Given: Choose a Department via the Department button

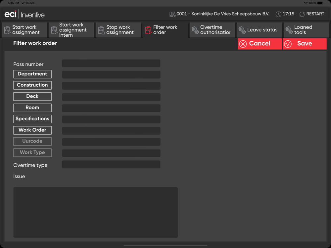Looking at the screenshot, I should (x=32, y=74).
